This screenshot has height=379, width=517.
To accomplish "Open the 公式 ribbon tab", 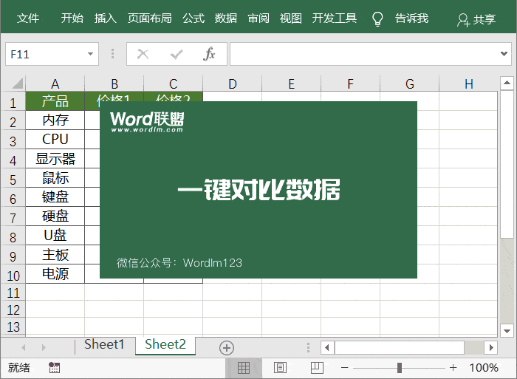I will point(194,18).
